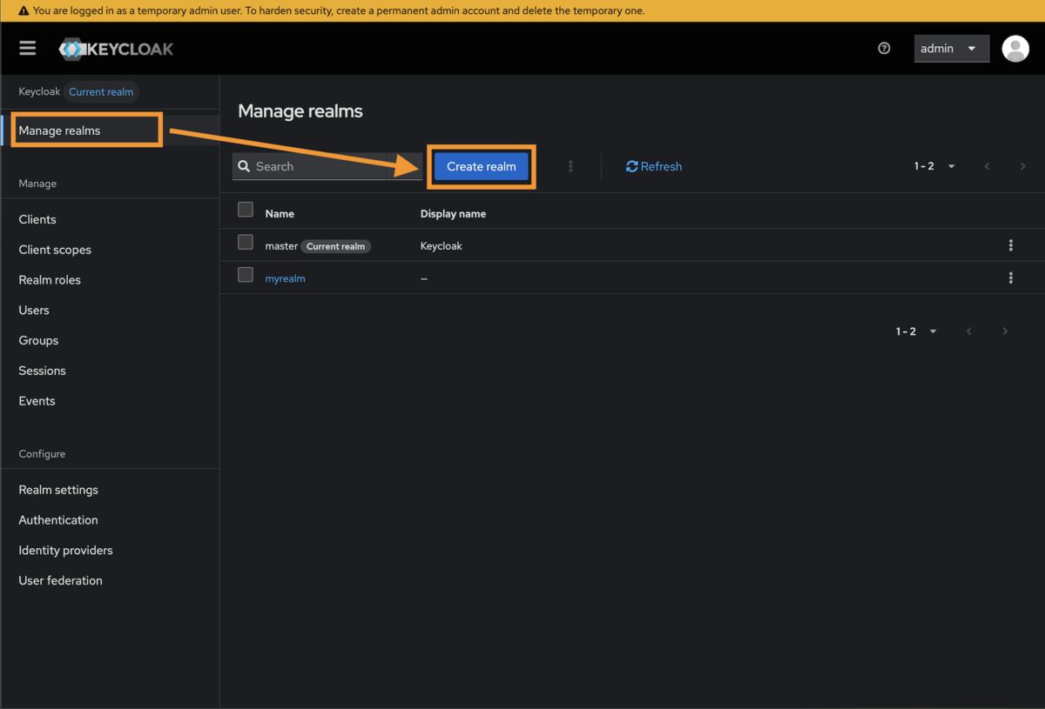The image size is (1045, 709).
Task: Click the Name column header
Action: [280, 213]
